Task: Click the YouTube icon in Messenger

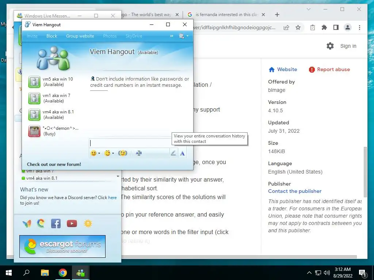Action: [x=72, y=223]
